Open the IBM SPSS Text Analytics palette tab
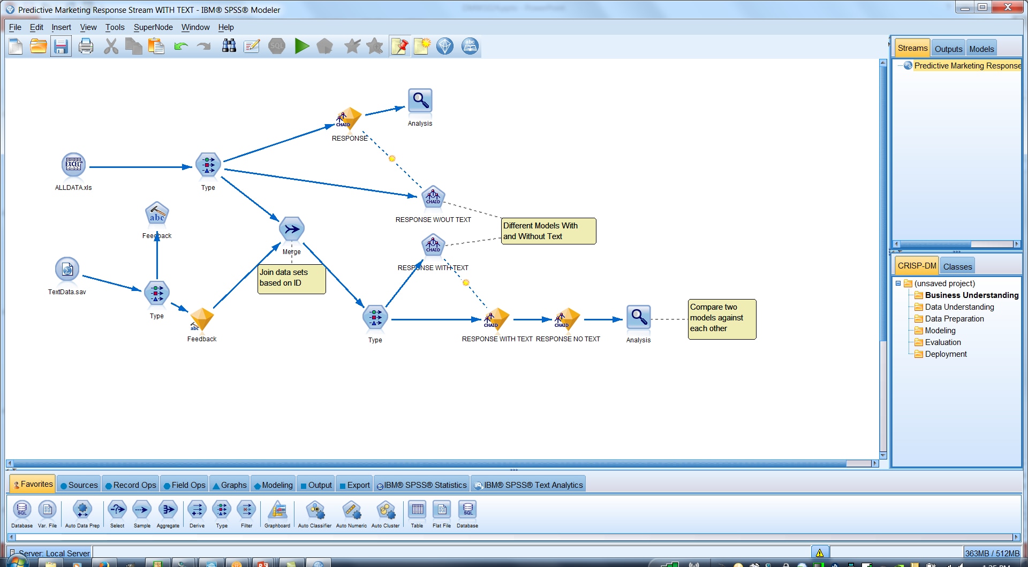This screenshot has height=567, width=1028. point(528,485)
